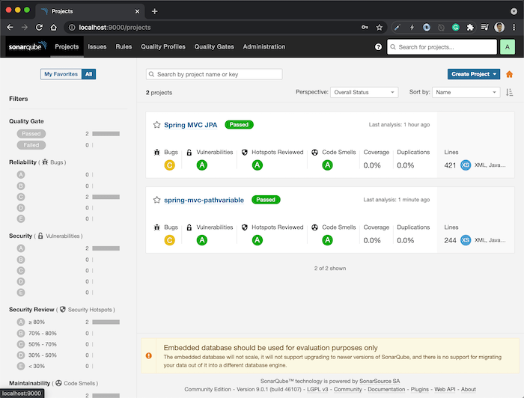Viewport: 524px width, 398px height.
Task: Click Code Smells rating A of spring-mvc-pathvariable
Action: [x=328, y=240]
